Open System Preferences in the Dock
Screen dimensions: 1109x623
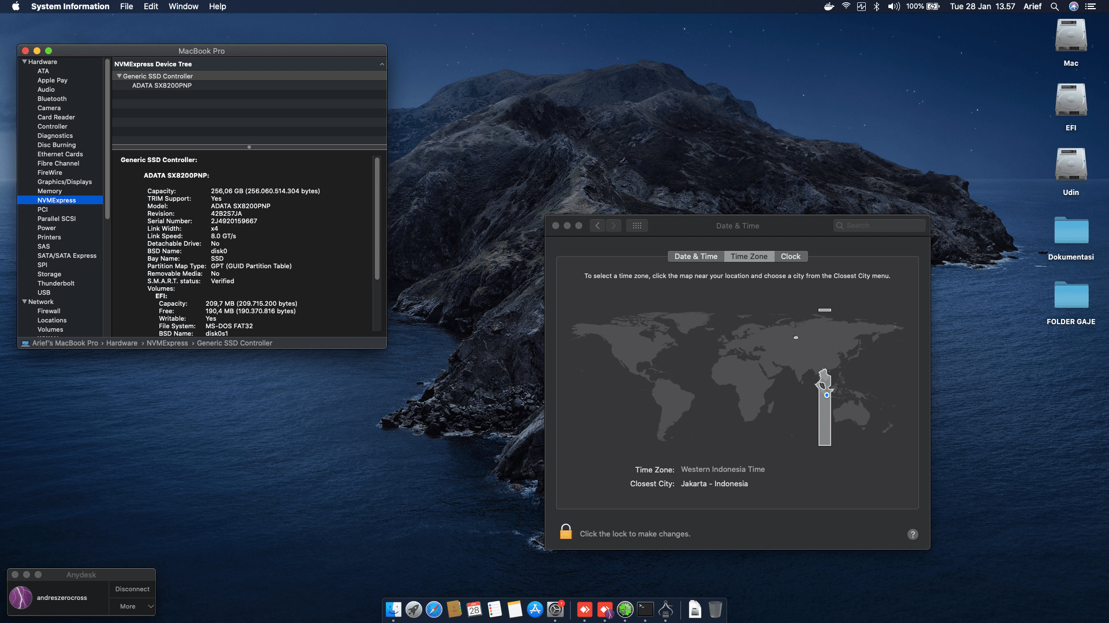pyautogui.click(x=556, y=609)
